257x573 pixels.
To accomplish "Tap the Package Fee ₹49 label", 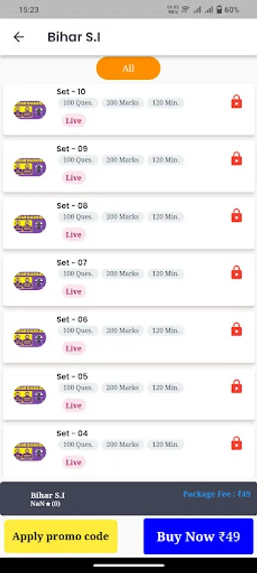I will coord(217,494).
